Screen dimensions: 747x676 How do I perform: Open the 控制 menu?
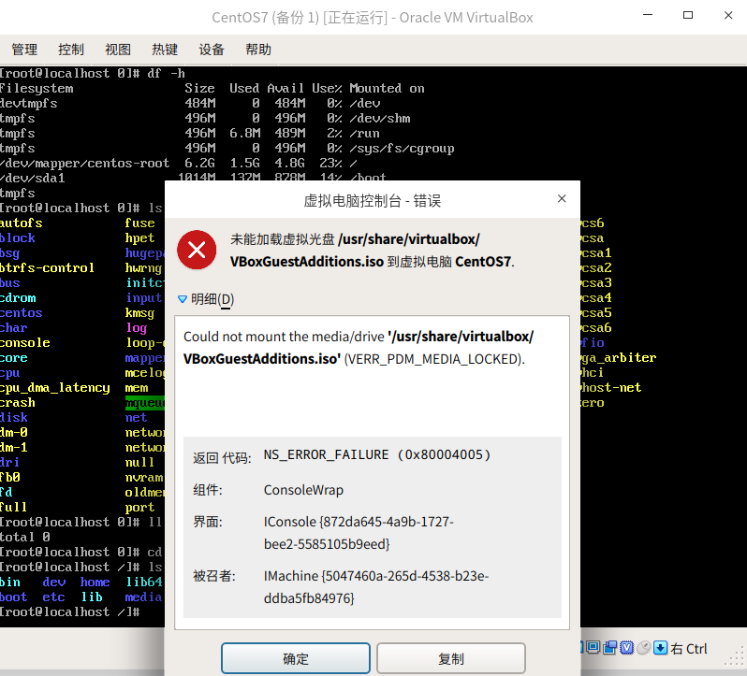71,50
